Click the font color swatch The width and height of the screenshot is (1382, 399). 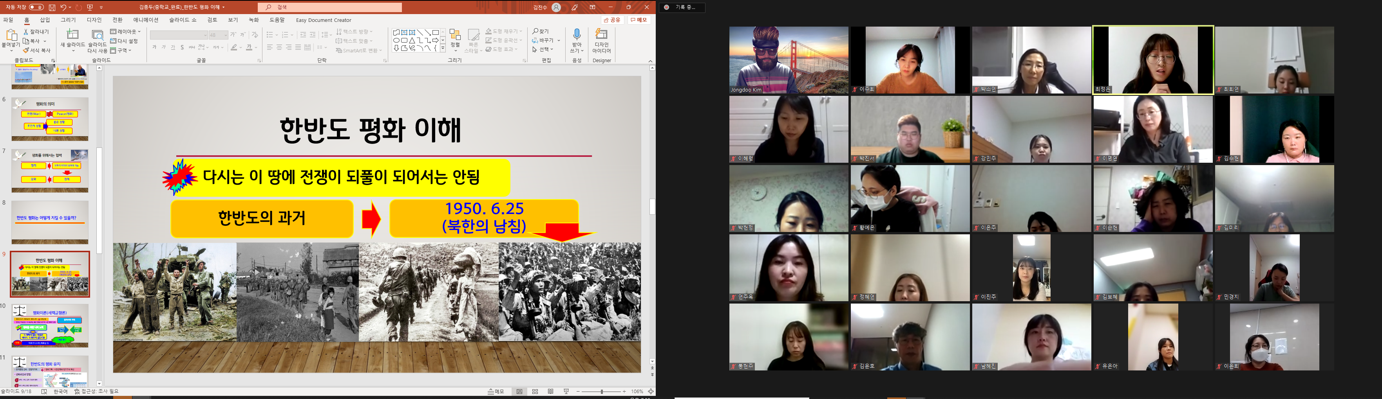249,48
